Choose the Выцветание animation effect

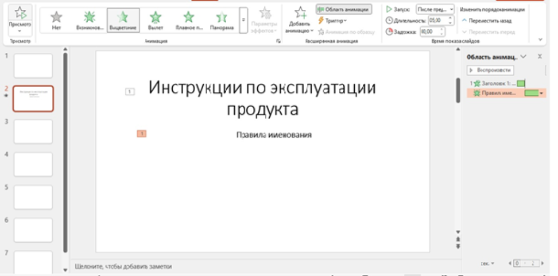coord(123,20)
